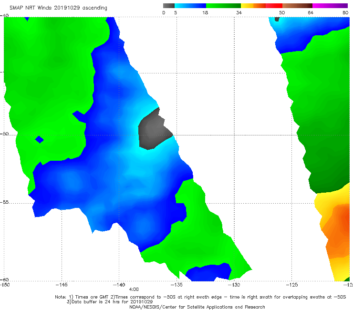Viewport: 353px width, 310px height.
Task: Click the small blue diamond inside the green area
Action: coord(40,140)
